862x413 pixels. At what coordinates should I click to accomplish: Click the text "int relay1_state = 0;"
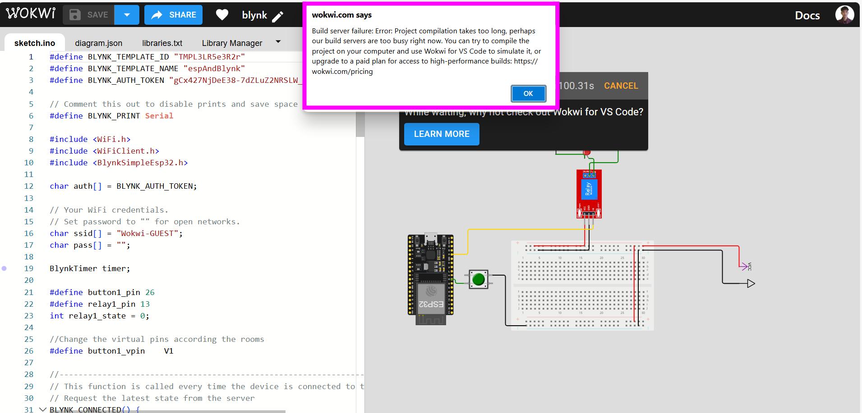coord(99,316)
